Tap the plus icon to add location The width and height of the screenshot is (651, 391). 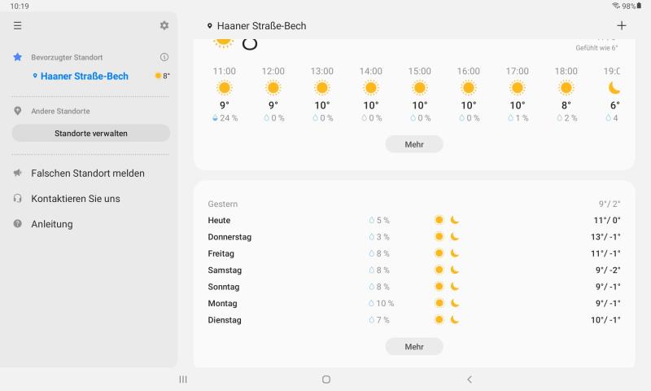(x=622, y=26)
